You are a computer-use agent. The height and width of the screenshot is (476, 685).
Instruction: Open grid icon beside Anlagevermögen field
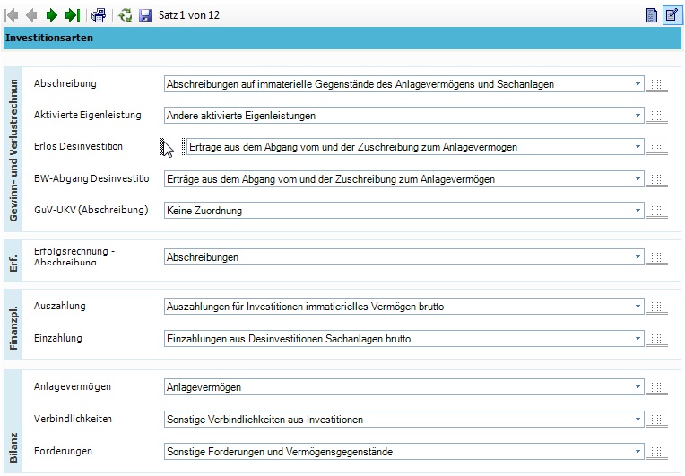coord(656,387)
